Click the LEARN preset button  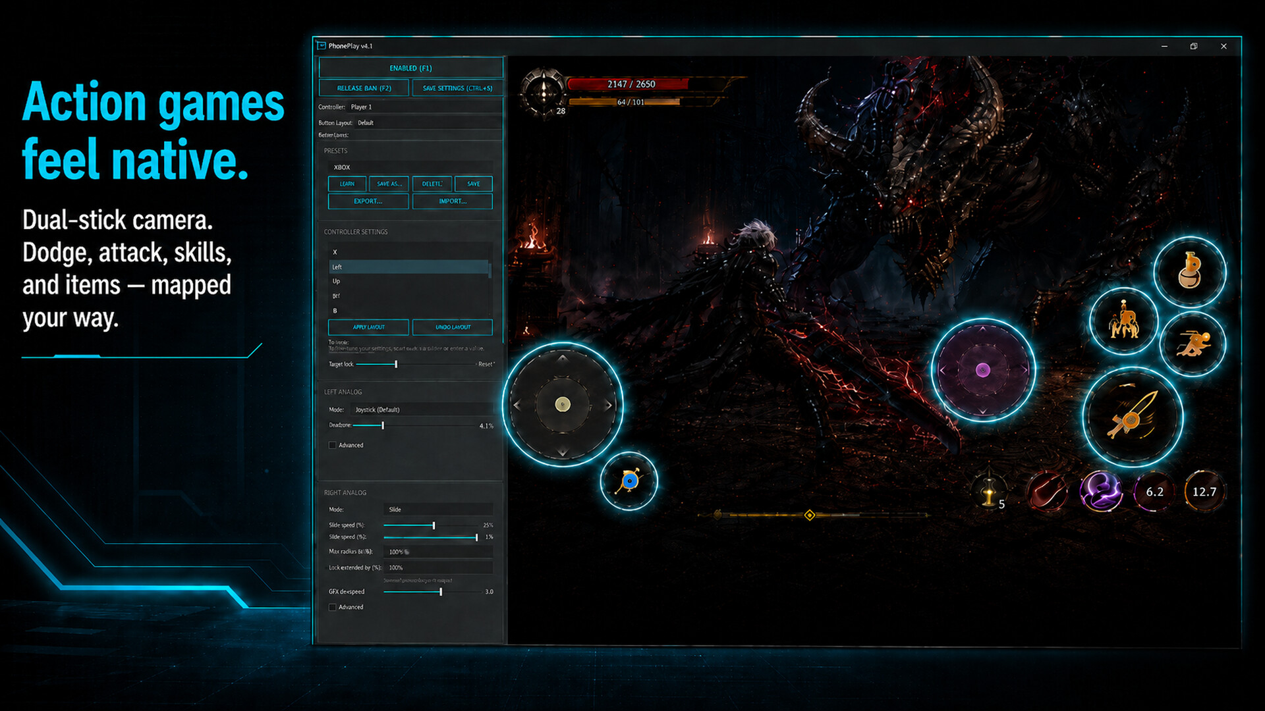click(347, 184)
